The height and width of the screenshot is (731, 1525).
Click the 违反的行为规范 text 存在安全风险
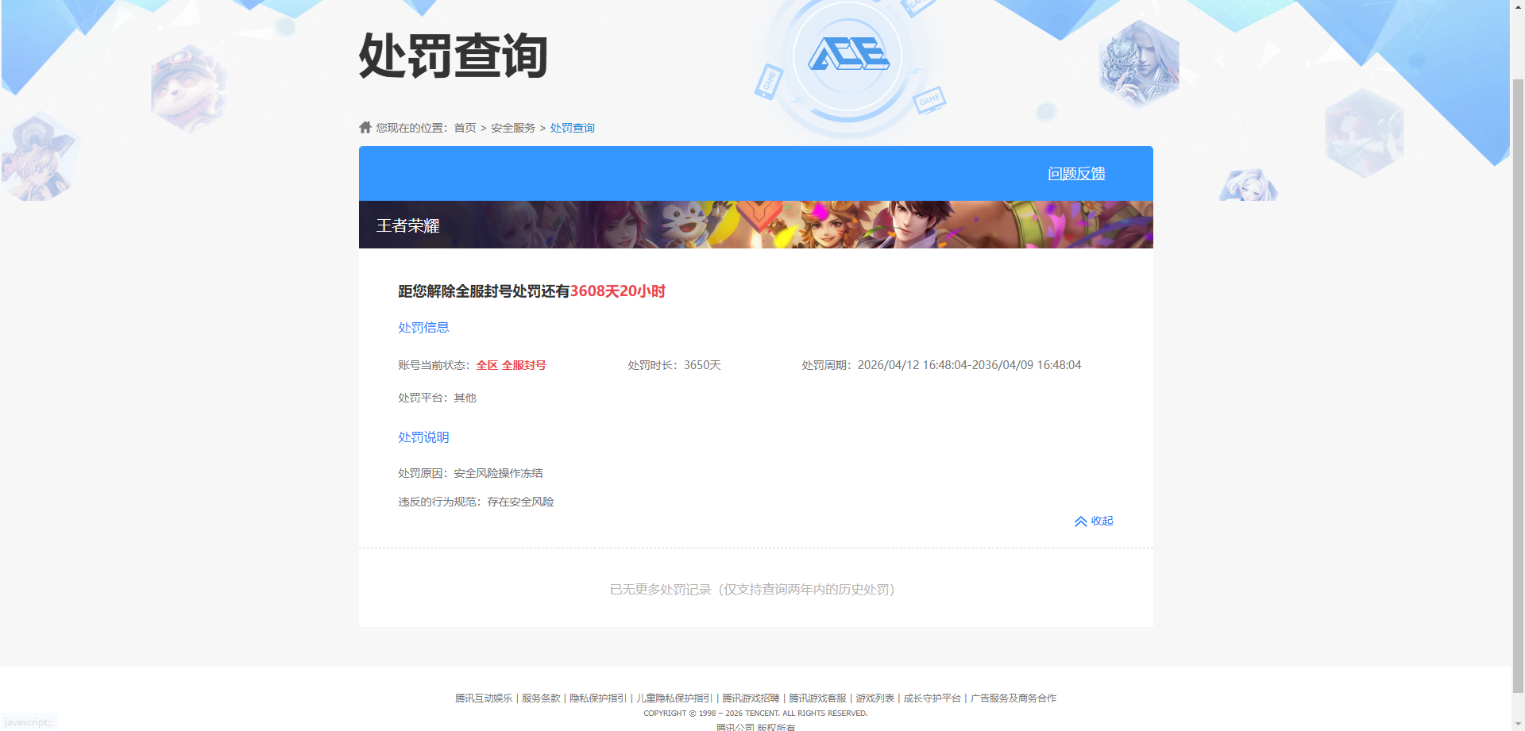(x=520, y=502)
